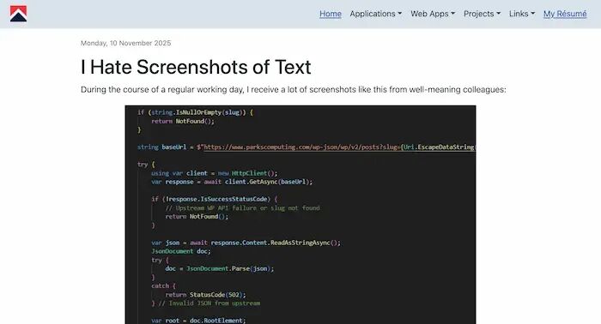Expand the Links dropdown menu

522,14
